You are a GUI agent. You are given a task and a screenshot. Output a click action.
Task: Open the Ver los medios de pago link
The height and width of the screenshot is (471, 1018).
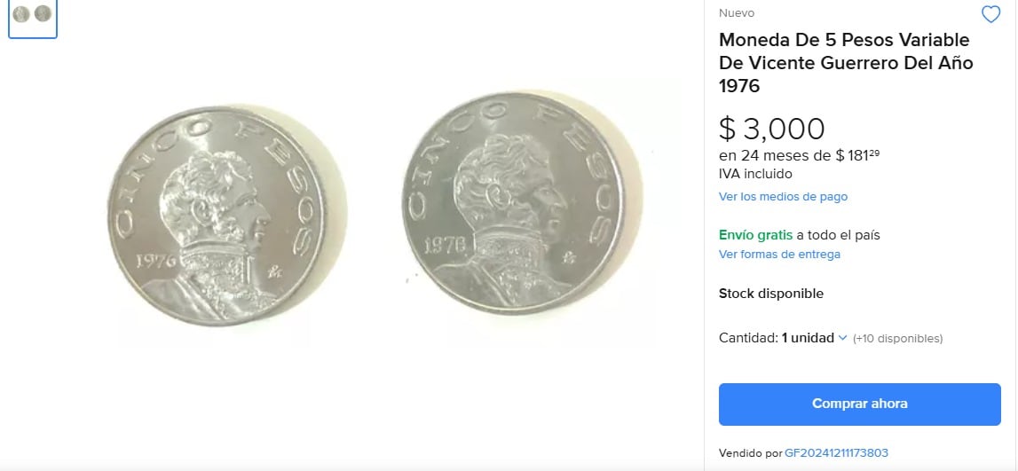pos(783,196)
